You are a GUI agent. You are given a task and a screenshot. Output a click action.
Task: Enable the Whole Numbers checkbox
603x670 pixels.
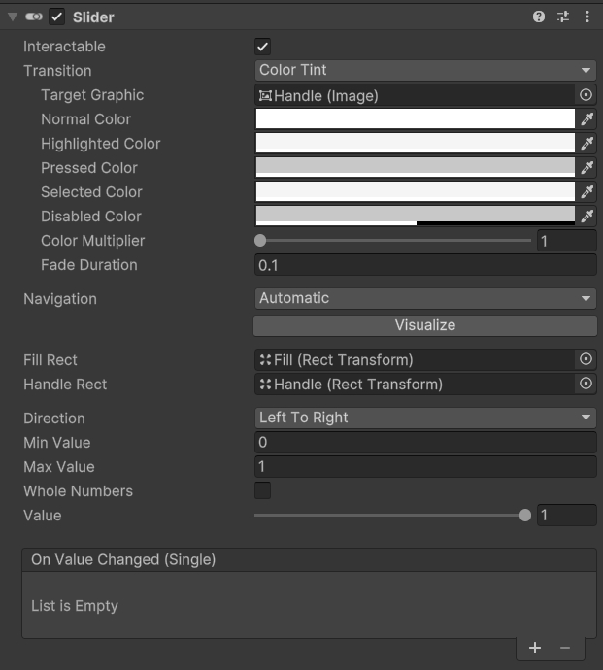262,490
